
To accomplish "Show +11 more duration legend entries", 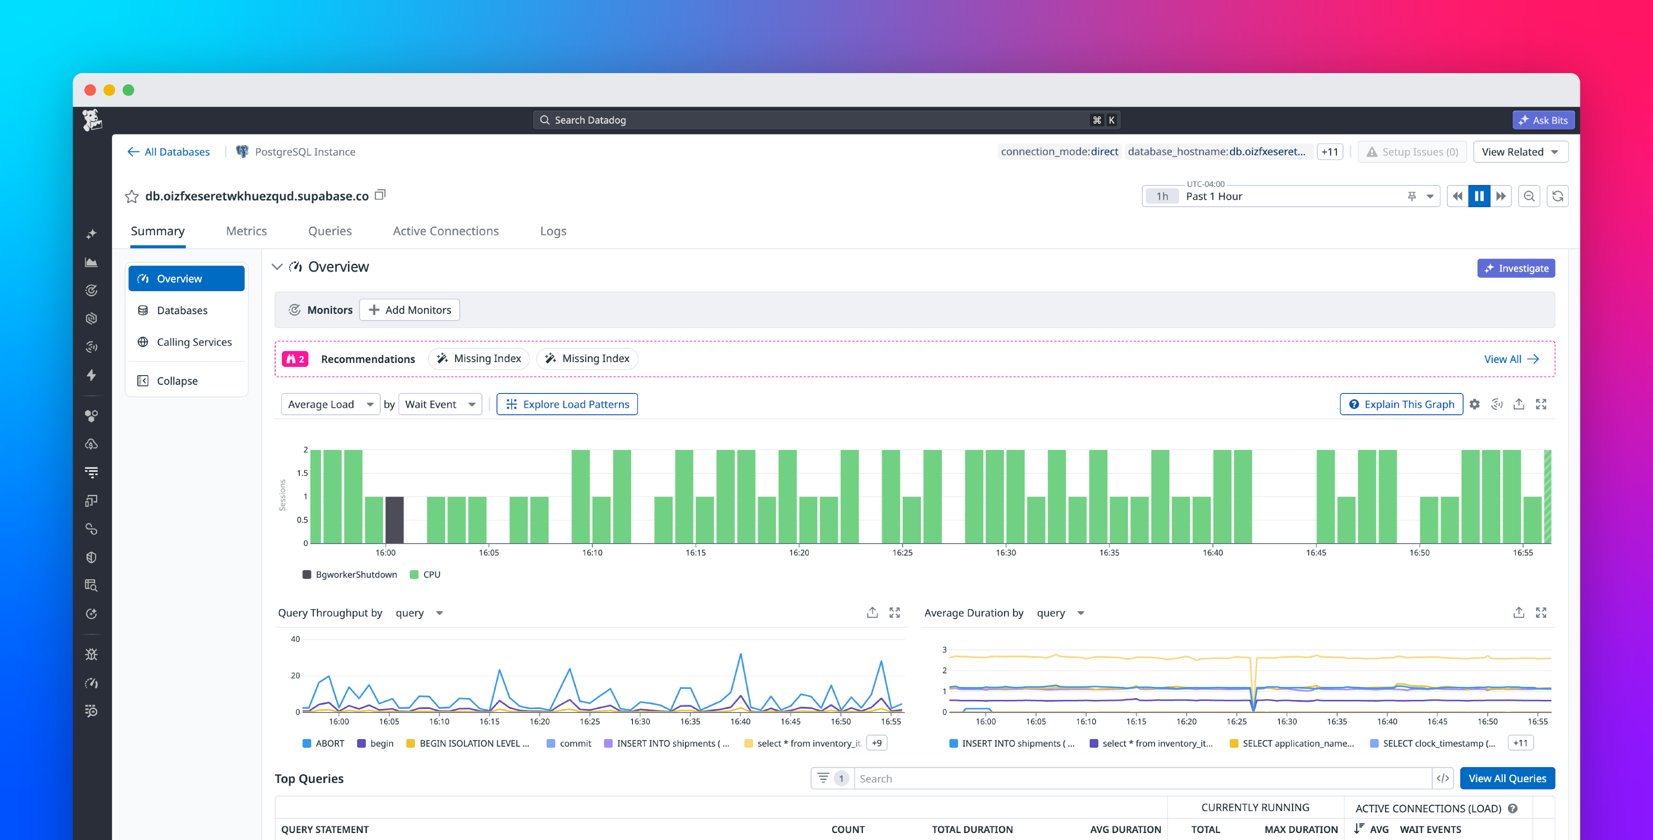I will 1520,743.
